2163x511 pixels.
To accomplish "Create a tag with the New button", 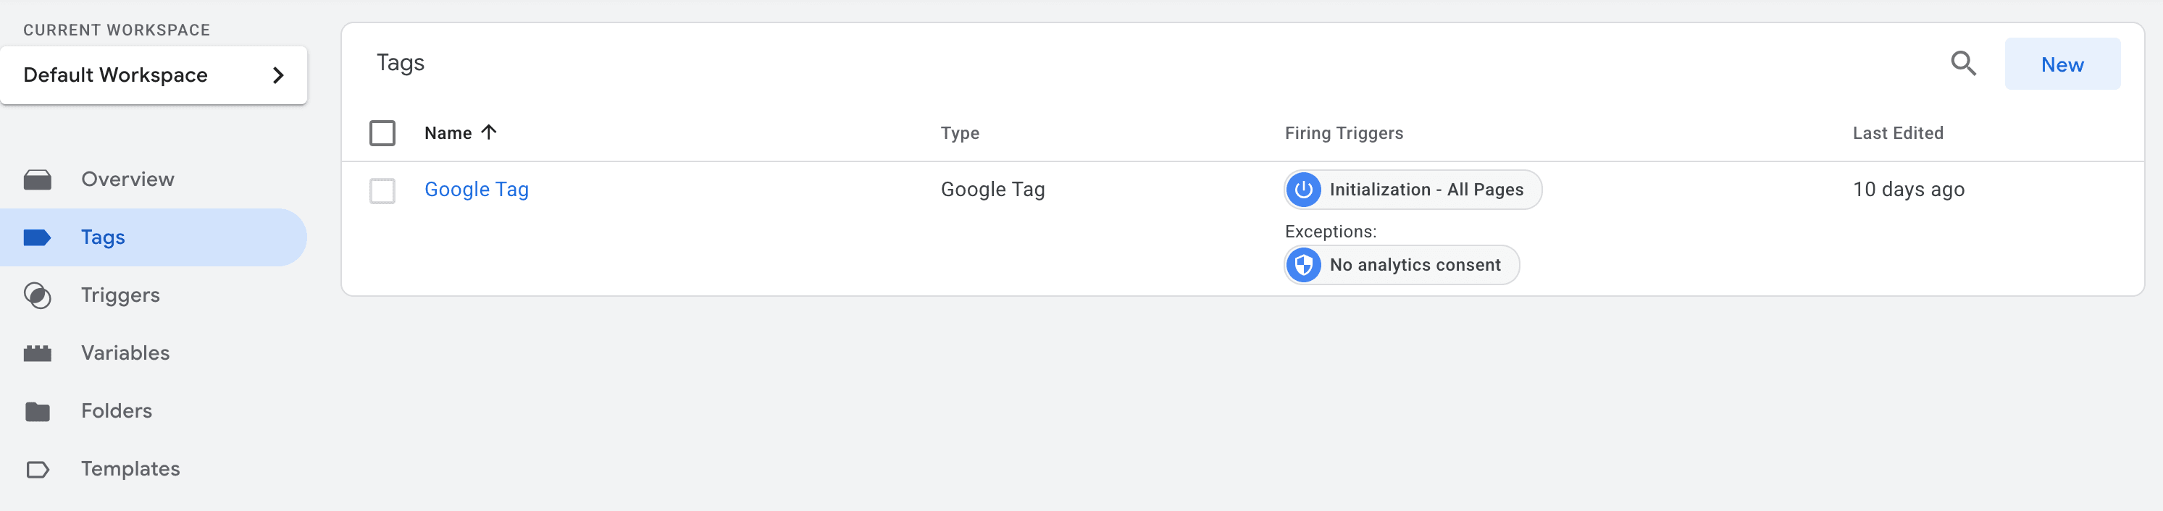I will click(2062, 64).
